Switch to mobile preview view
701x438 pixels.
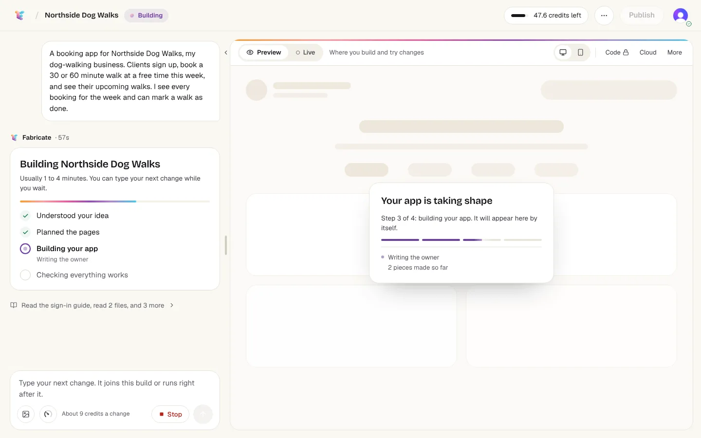tap(580, 53)
